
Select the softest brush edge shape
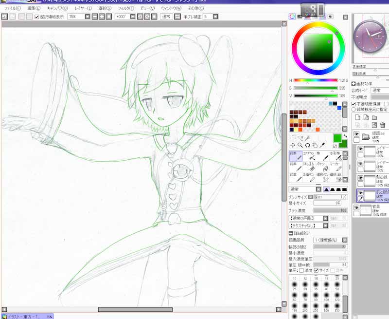326,189
